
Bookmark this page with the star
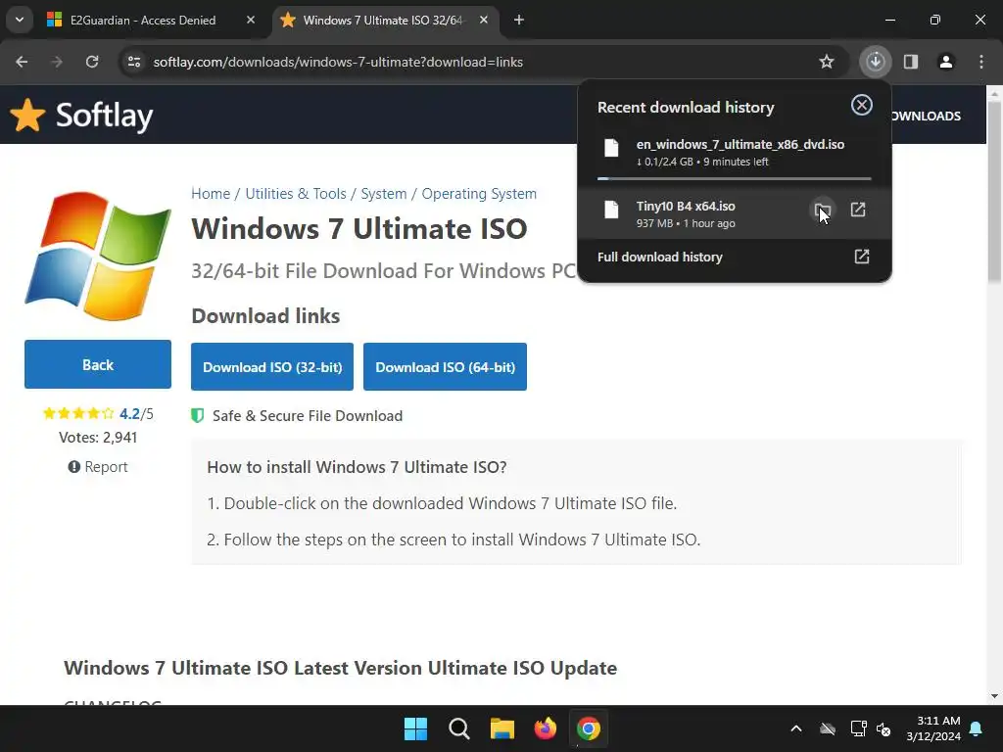tap(827, 62)
